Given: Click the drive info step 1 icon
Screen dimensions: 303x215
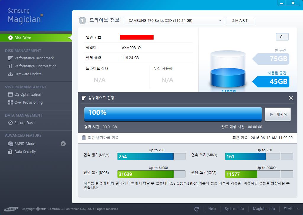Looking at the screenshot, I should [82, 20].
